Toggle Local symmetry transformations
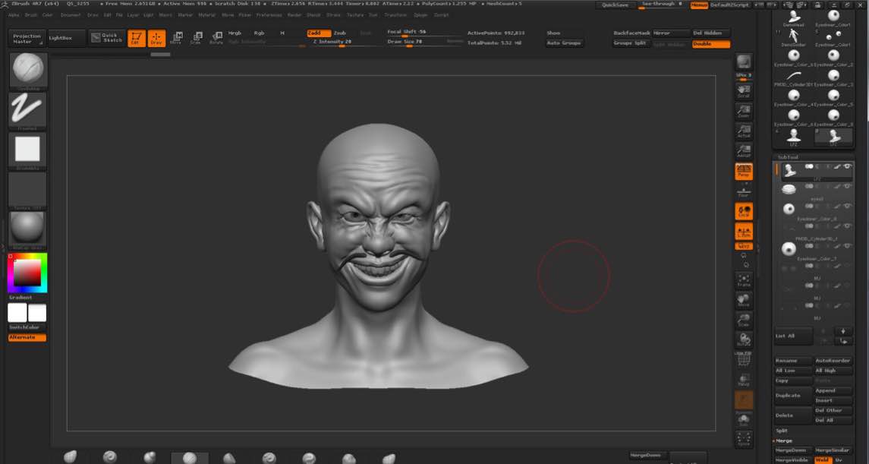This screenshot has height=464, width=869. click(x=744, y=211)
